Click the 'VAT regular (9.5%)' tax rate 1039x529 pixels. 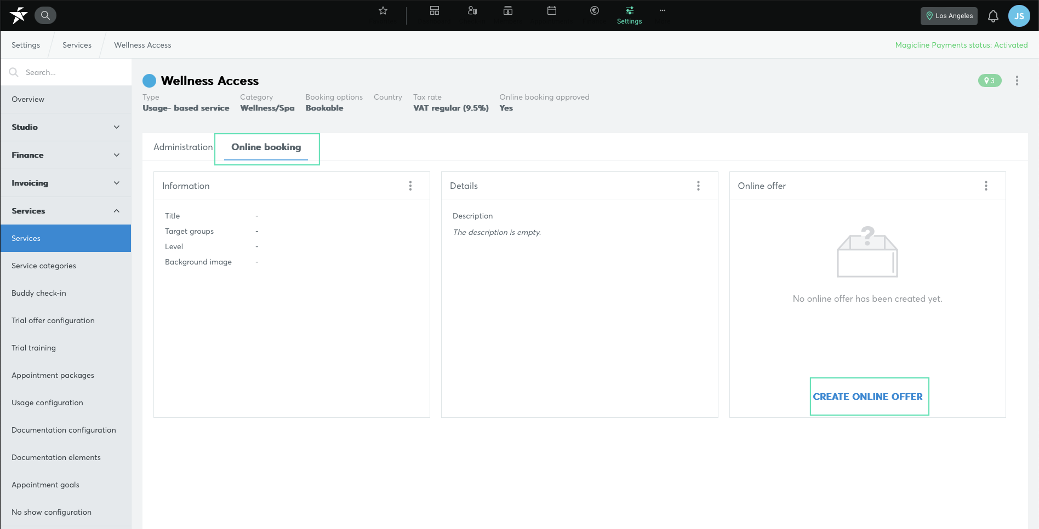(x=451, y=108)
